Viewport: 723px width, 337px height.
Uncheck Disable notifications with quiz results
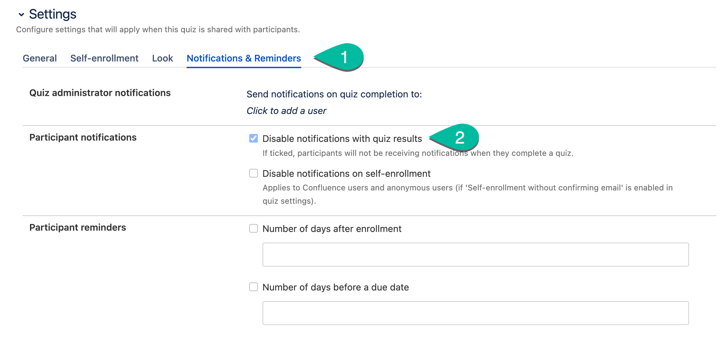point(254,138)
